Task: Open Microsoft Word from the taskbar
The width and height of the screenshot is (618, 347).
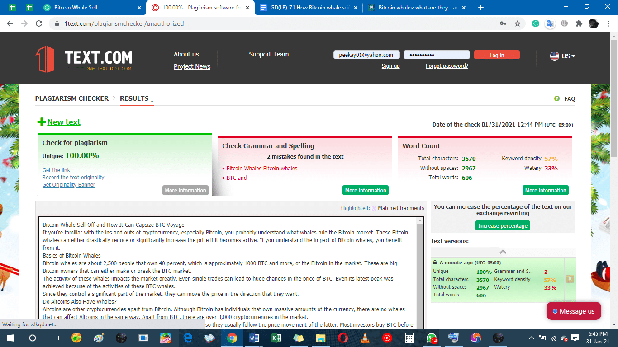Action: 253,338
